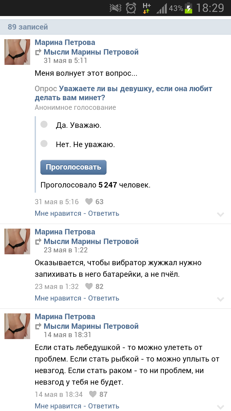Click the Проголосовать button
The image size is (231, 411).
click(73, 167)
